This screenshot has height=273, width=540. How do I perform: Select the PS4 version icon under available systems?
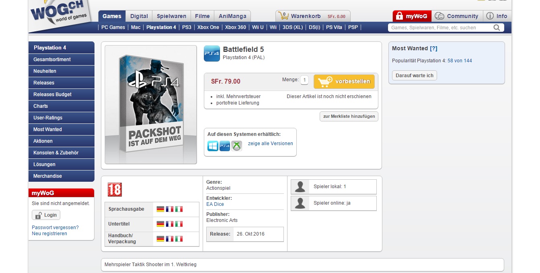pos(225,146)
